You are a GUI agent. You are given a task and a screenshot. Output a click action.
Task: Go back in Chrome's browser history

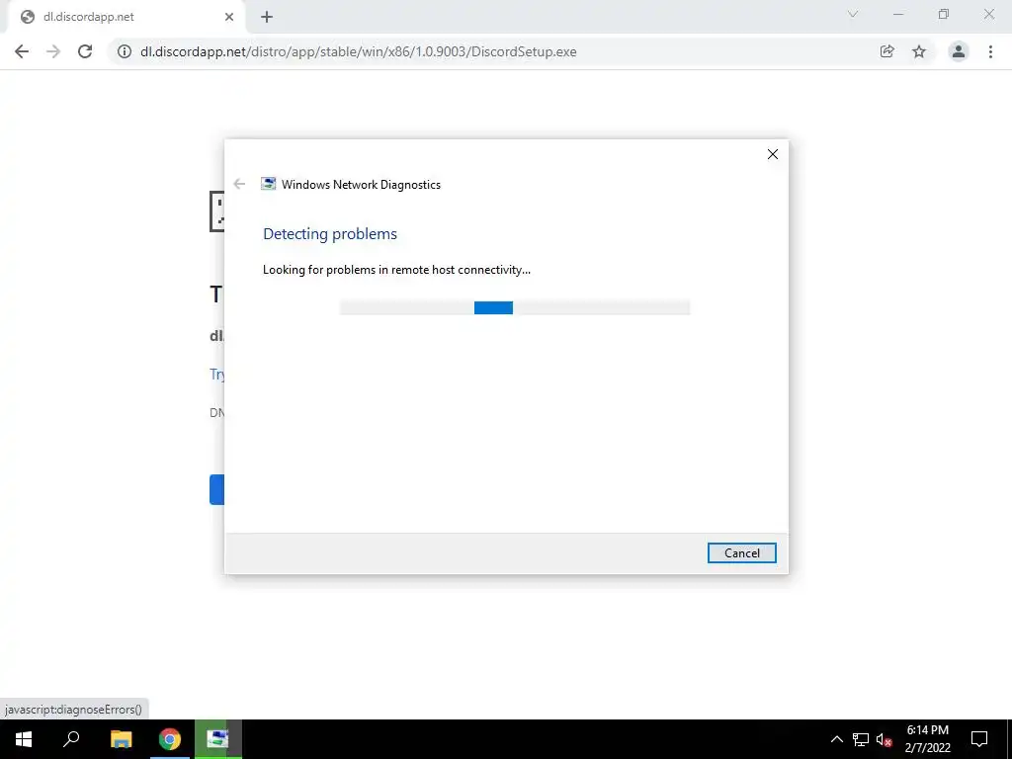[x=22, y=51]
